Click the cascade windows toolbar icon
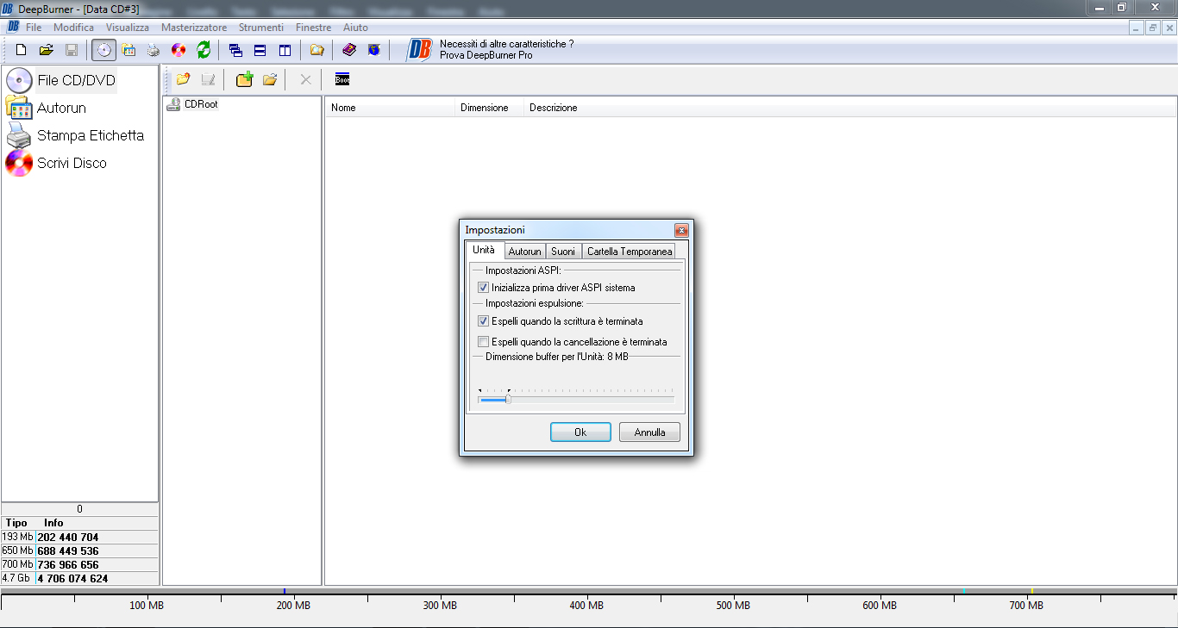The width and height of the screenshot is (1178, 628). pyautogui.click(x=235, y=50)
